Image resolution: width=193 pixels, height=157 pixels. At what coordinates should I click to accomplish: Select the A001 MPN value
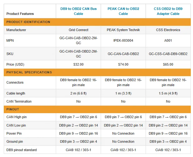168,40
